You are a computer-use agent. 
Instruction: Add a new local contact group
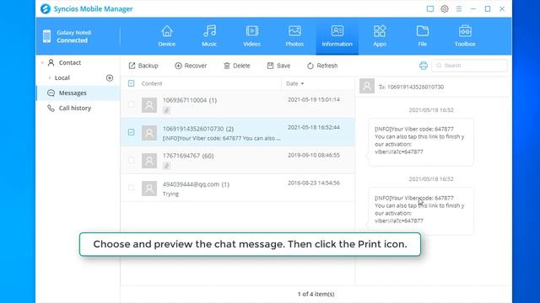point(110,78)
